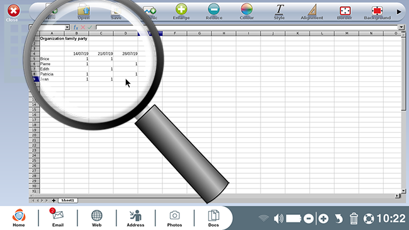Click the volume speaker icon
Viewport: 409px width, 230px height.
pos(279,219)
